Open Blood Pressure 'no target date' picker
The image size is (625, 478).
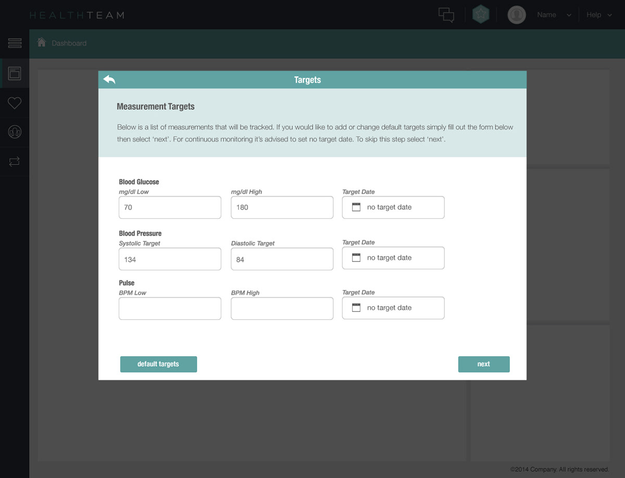(x=393, y=258)
